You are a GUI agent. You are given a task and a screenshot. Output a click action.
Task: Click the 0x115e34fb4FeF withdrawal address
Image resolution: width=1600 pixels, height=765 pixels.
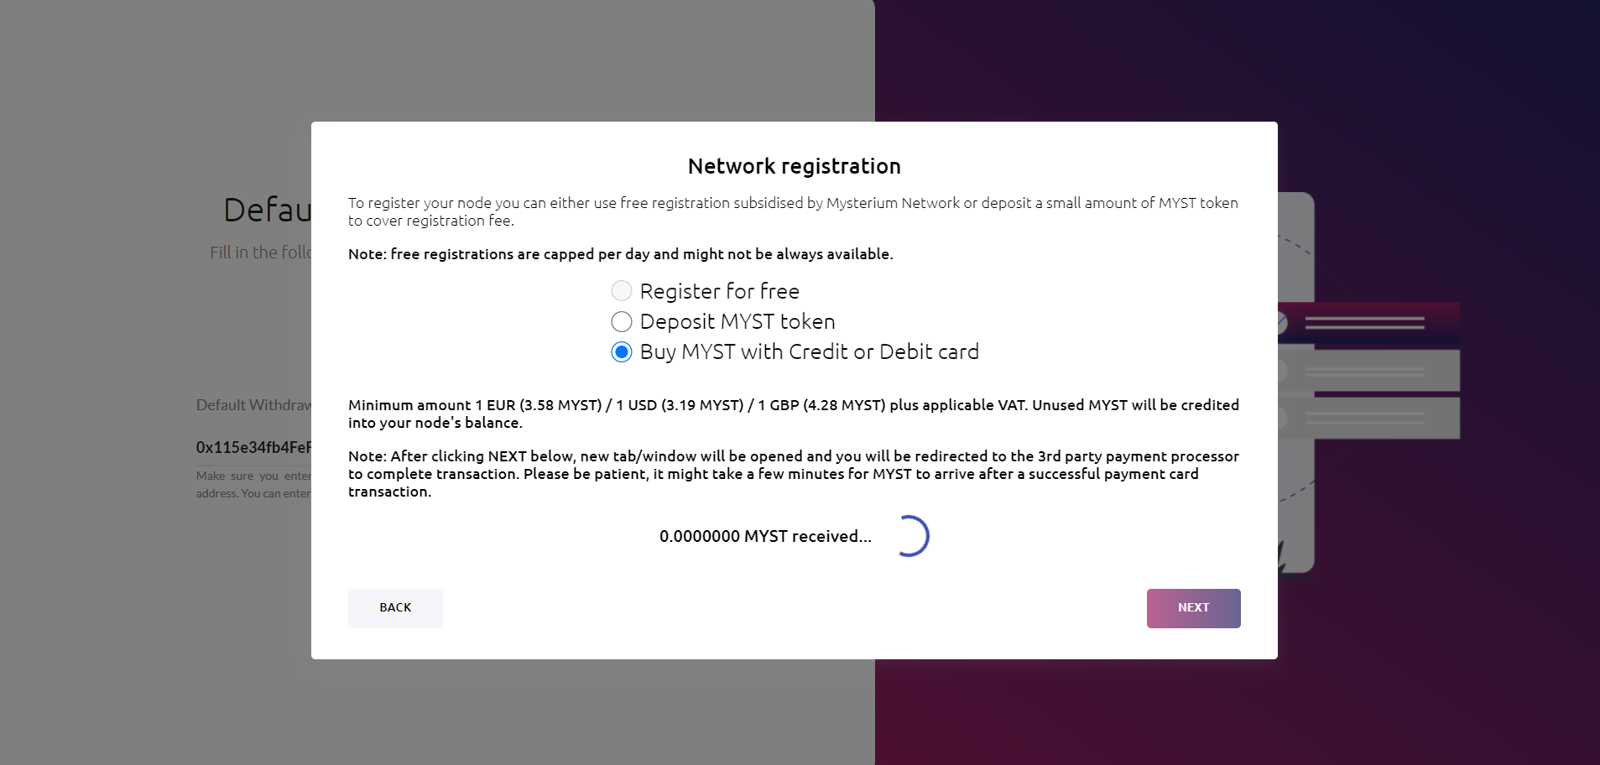tap(252, 447)
